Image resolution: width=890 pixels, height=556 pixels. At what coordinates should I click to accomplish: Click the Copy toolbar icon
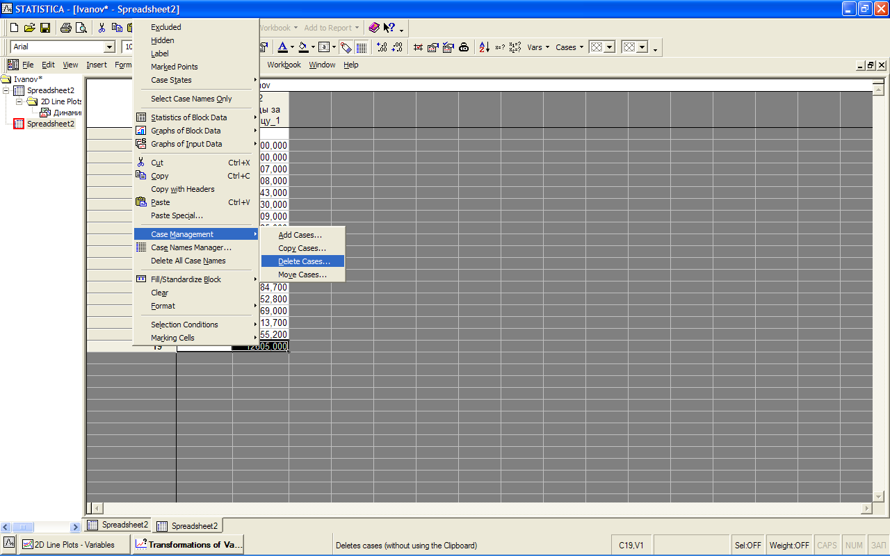click(117, 28)
